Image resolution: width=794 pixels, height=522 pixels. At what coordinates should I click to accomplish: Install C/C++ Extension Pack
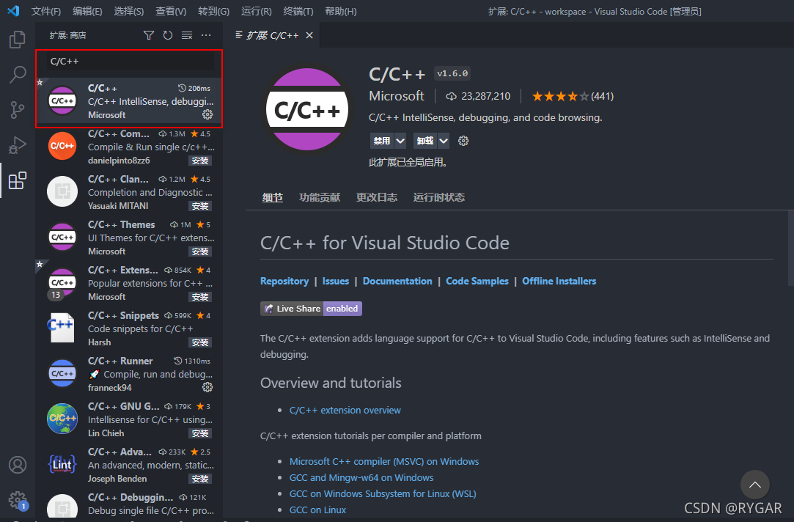200,297
